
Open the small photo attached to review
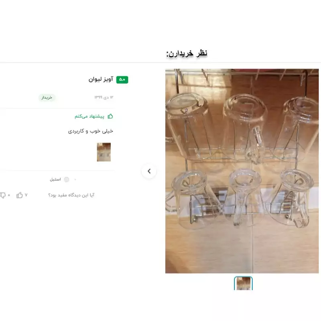[x=104, y=152]
